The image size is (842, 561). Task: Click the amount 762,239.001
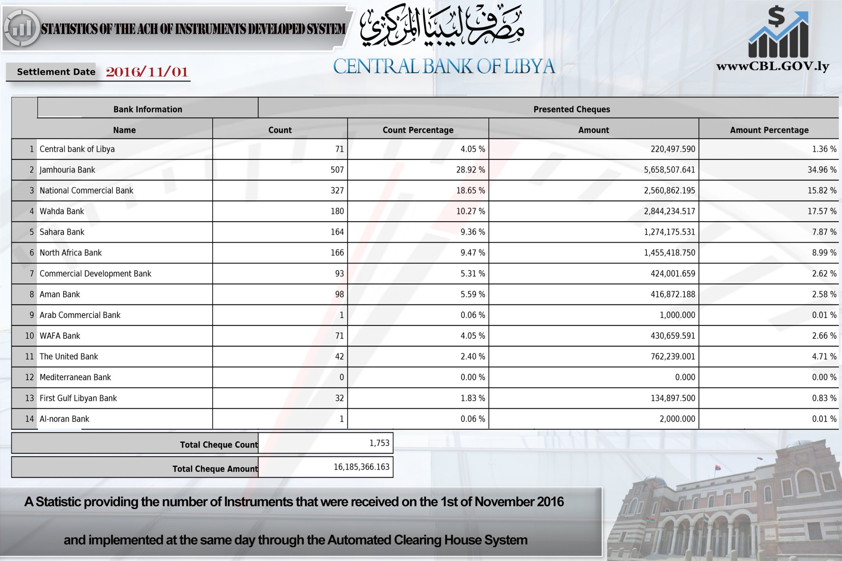click(673, 356)
